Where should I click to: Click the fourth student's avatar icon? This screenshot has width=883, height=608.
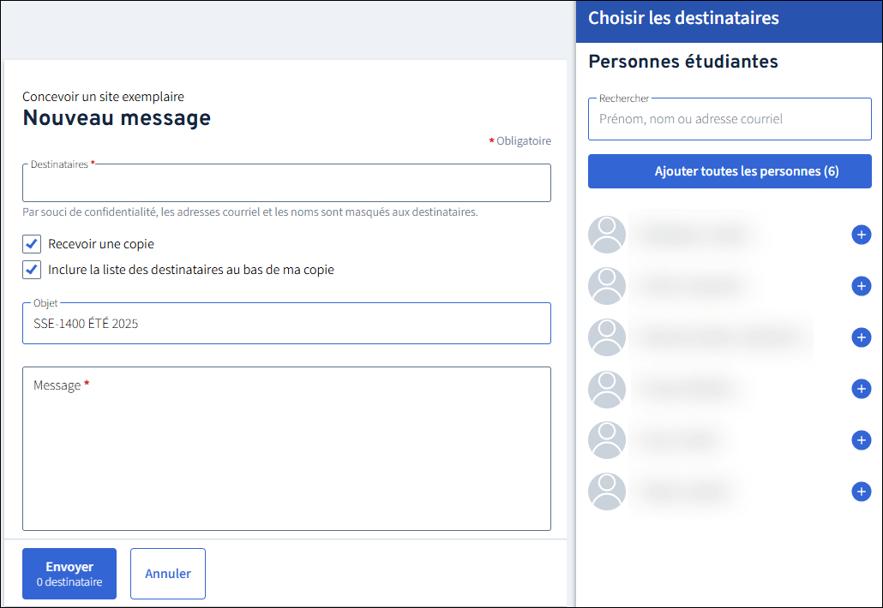pos(607,389)
